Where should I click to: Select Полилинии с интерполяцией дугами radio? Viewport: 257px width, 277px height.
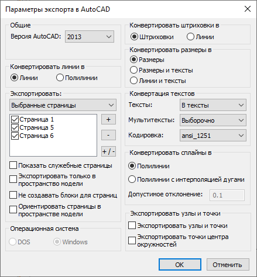(132, 179)
